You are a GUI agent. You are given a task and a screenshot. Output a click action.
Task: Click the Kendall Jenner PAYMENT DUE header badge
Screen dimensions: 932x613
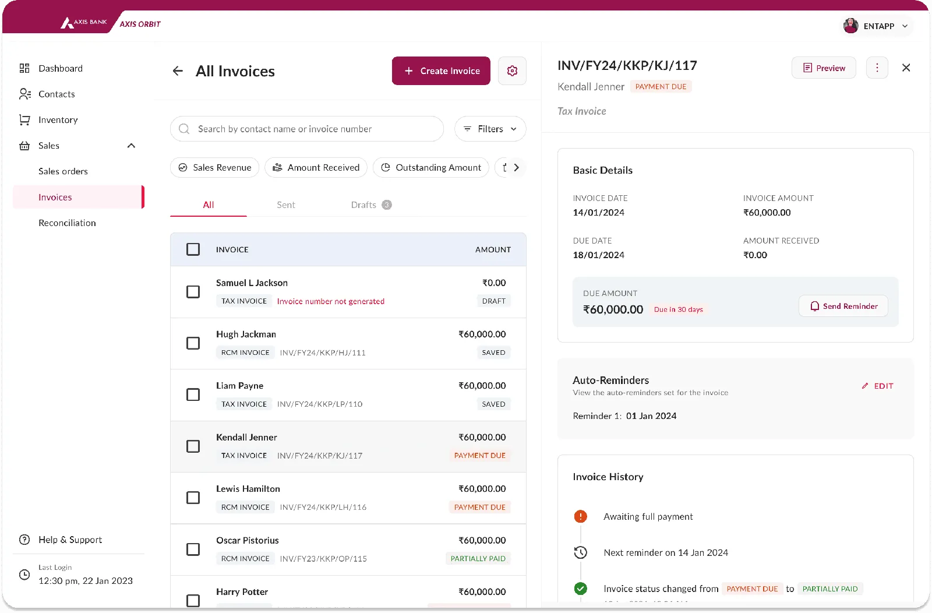pos(661,86)
